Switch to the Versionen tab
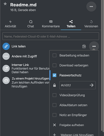 tap(91, 24)
